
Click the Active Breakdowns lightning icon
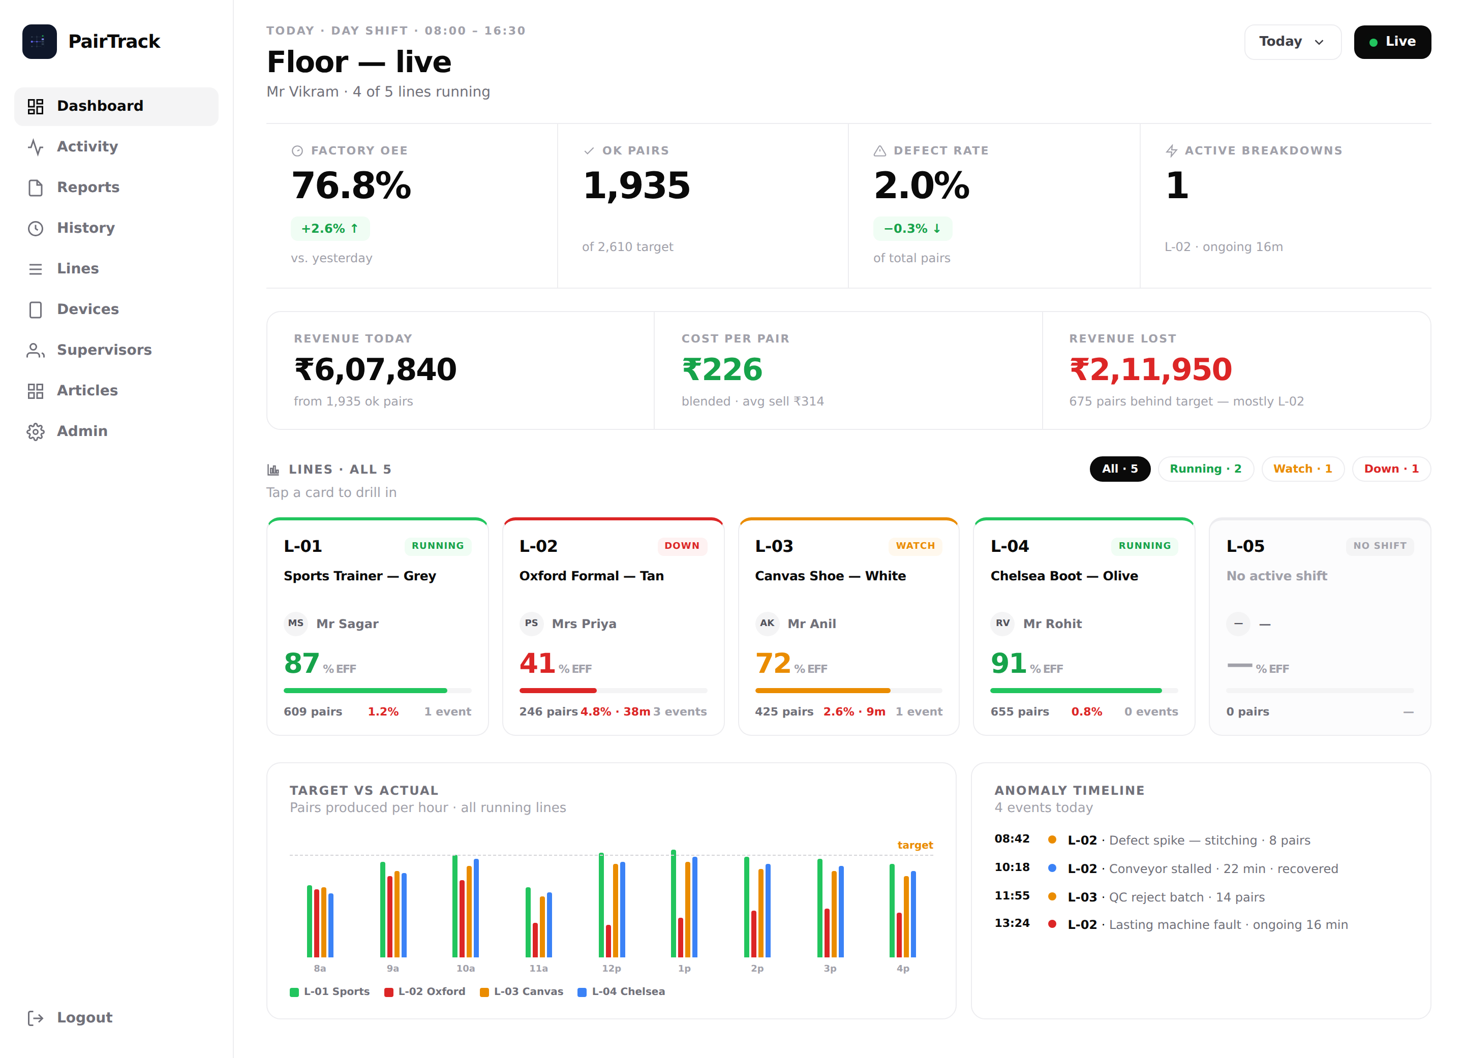(1172, 151)
